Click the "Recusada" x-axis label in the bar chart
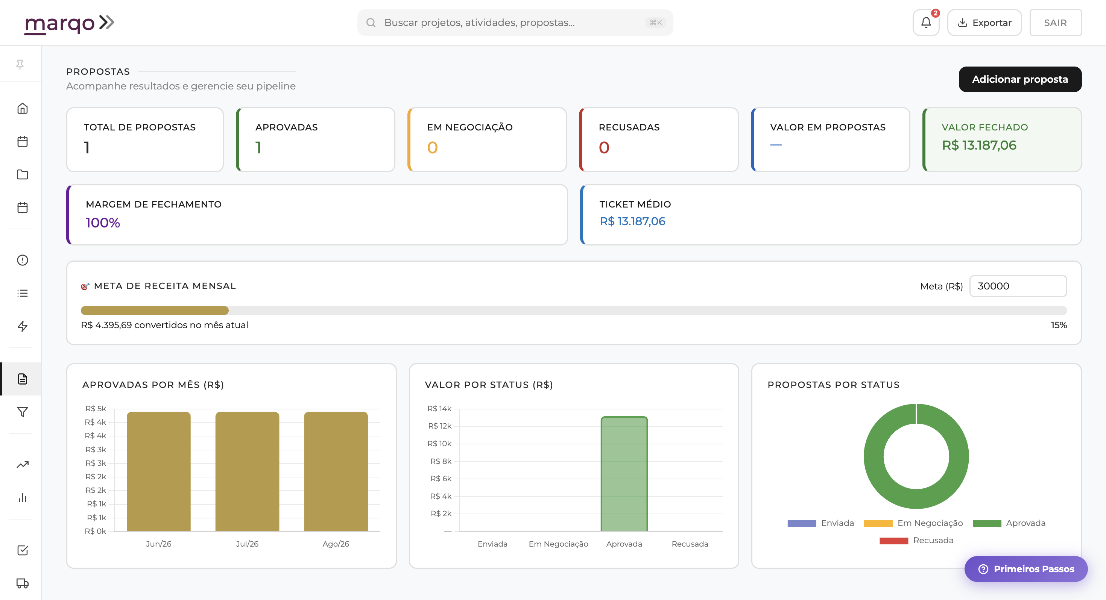Image resolution: width=1106 pixels, height=600 pixels. [690, 544]
